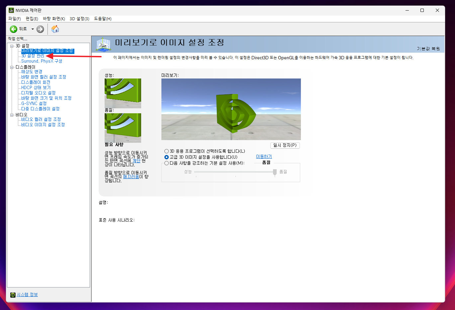The height and width of the screenshot is (310, 455).
Task: Maximize the NVIDIA 제어판 window
Action: (422, 10)
